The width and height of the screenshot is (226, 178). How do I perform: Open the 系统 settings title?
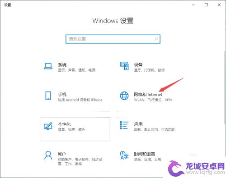[x=62, y=65]
